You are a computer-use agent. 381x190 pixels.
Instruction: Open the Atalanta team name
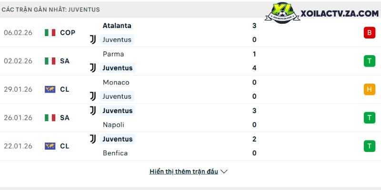coord(117,26)
